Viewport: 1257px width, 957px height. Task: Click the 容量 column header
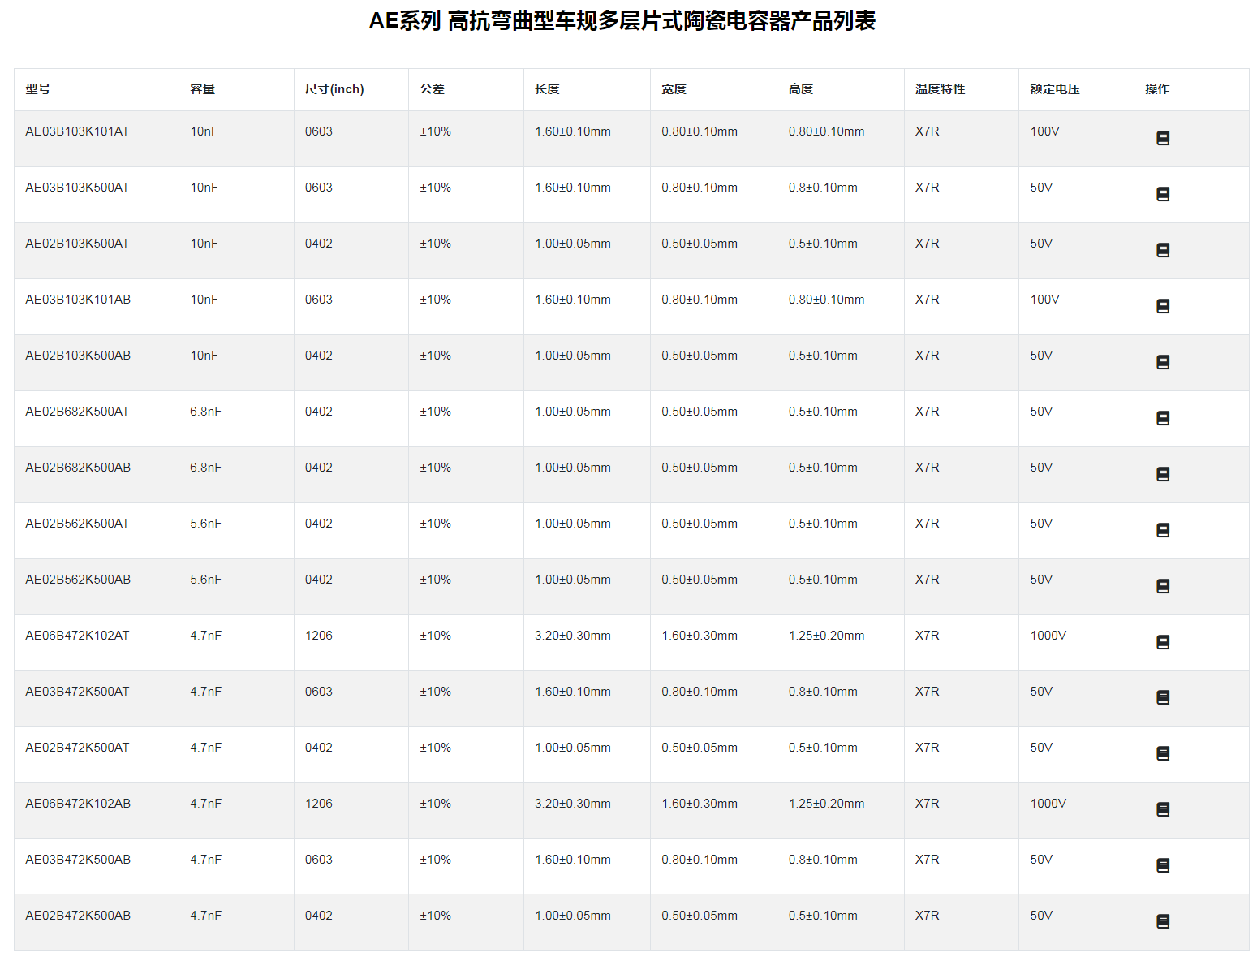[202, 89]
